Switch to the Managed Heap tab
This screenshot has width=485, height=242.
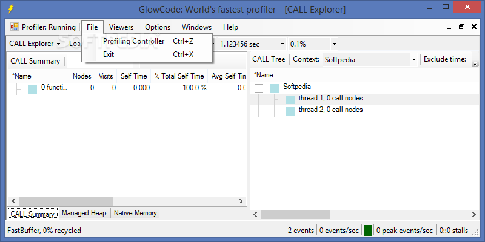[x=84, y=213]
